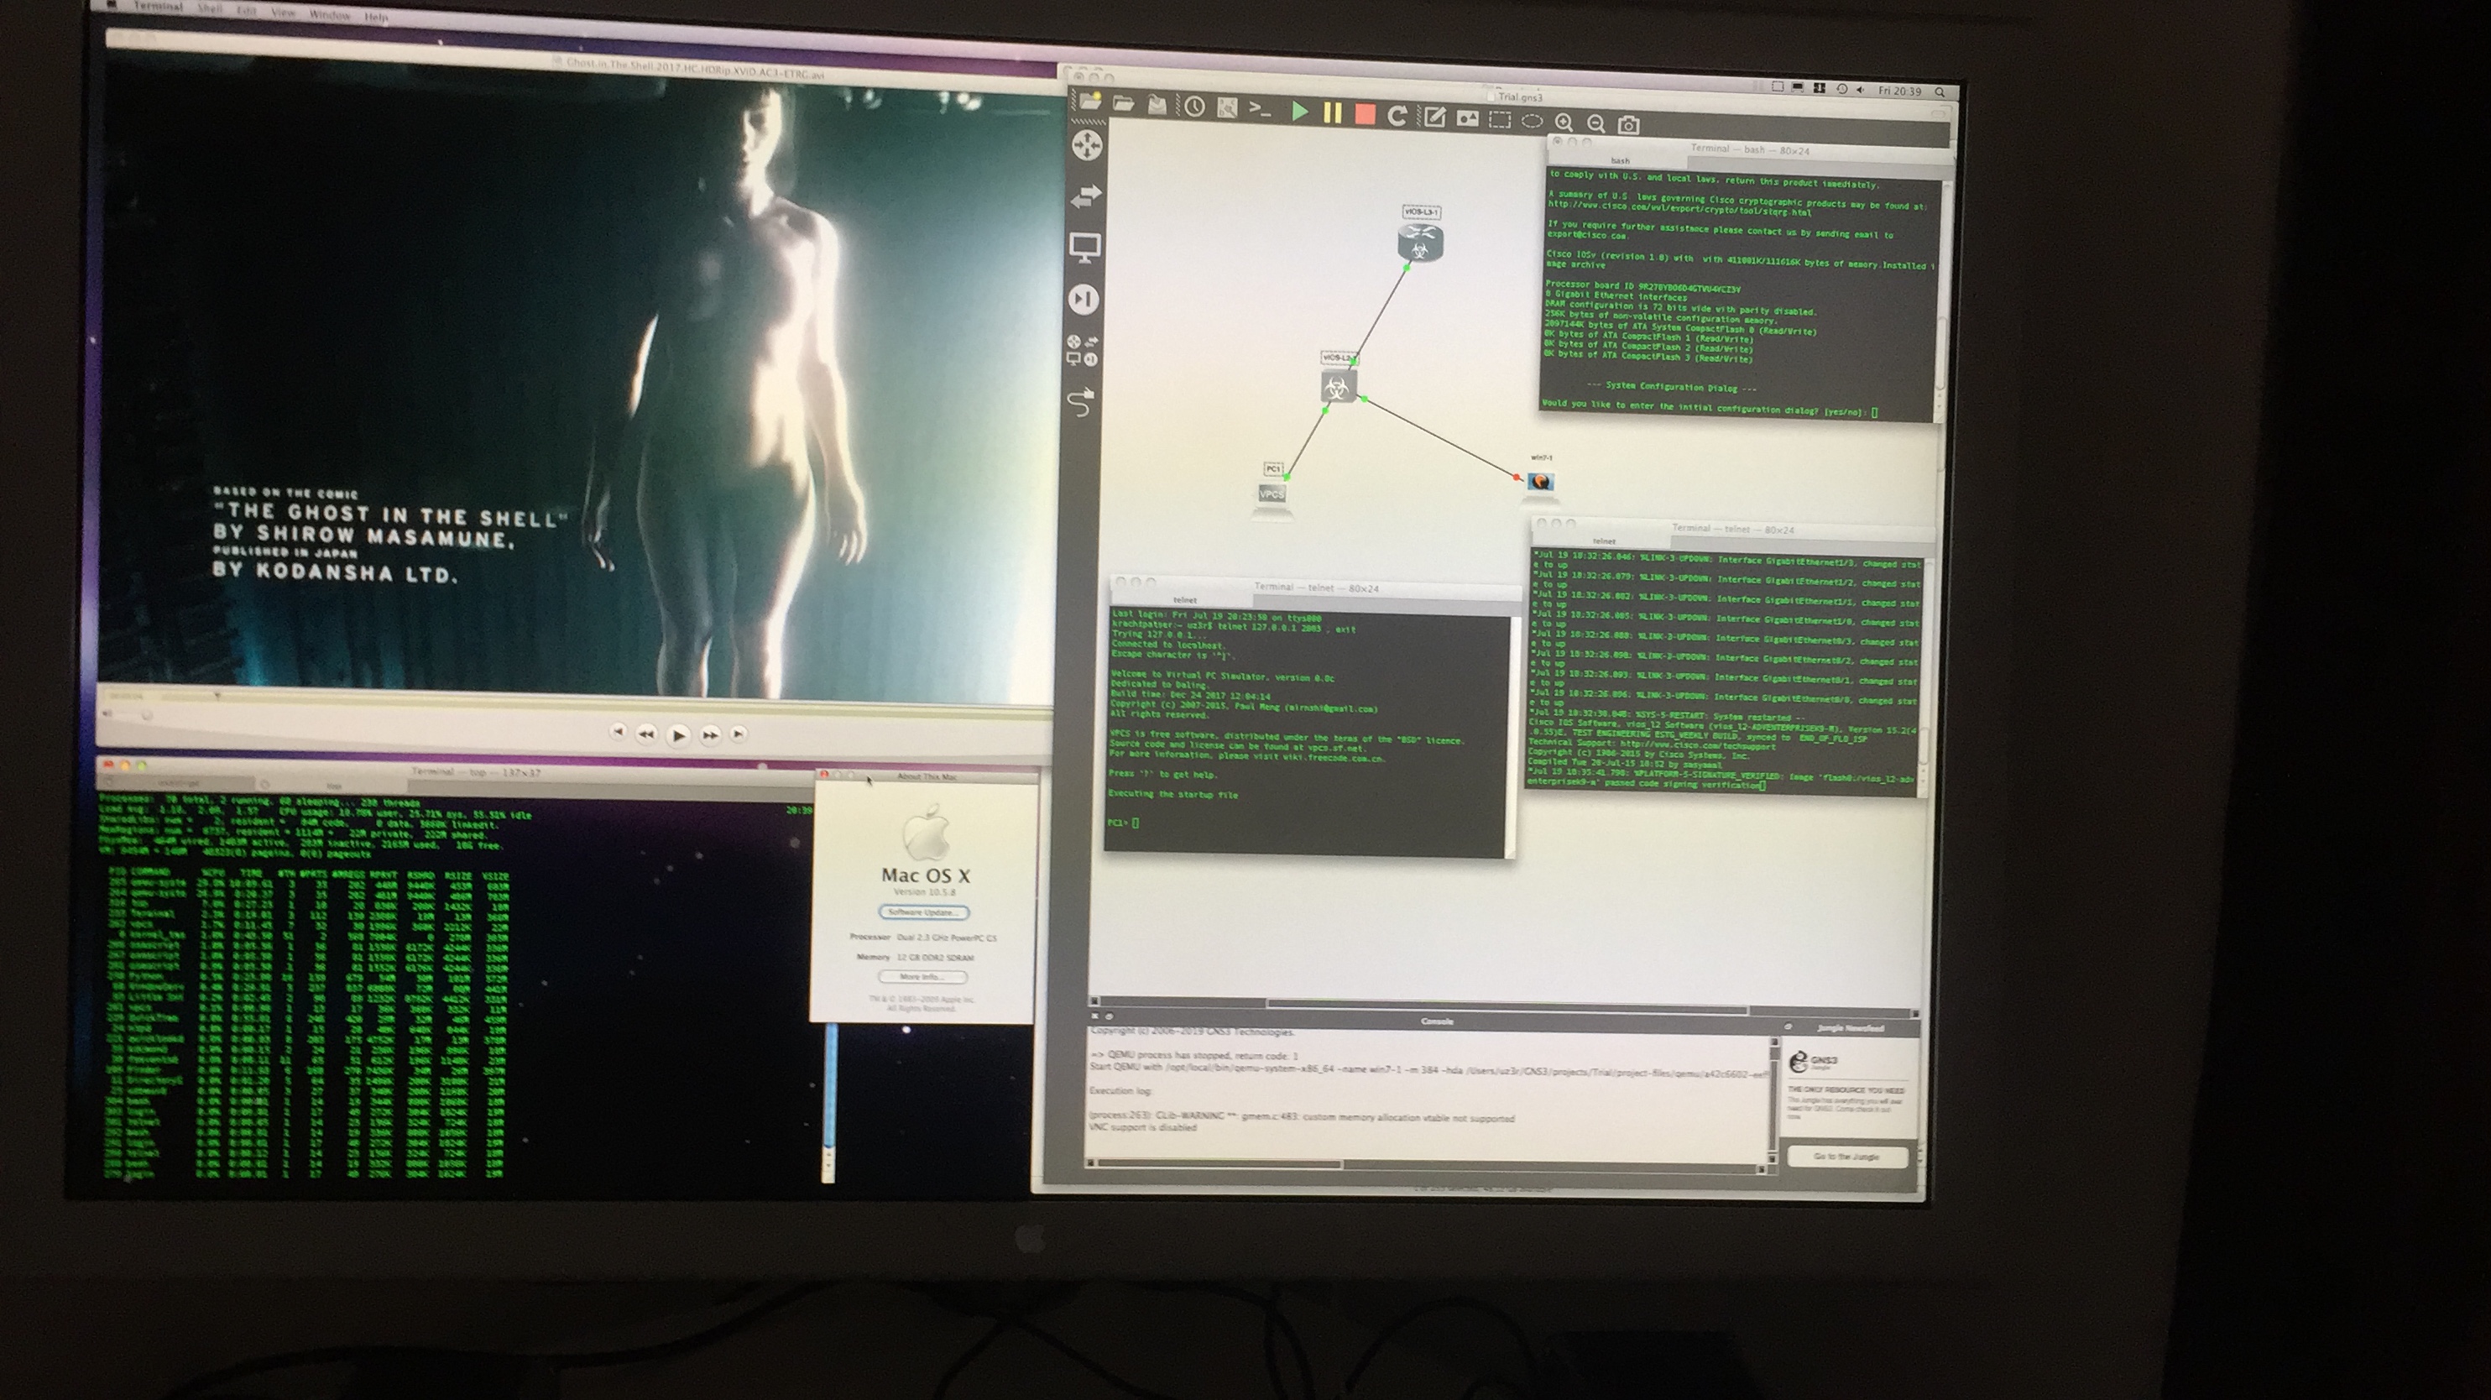Click the Add a note icon
This screenshot has width=2491, height=1400.
pyautogui.click(x=1435, y=118)
